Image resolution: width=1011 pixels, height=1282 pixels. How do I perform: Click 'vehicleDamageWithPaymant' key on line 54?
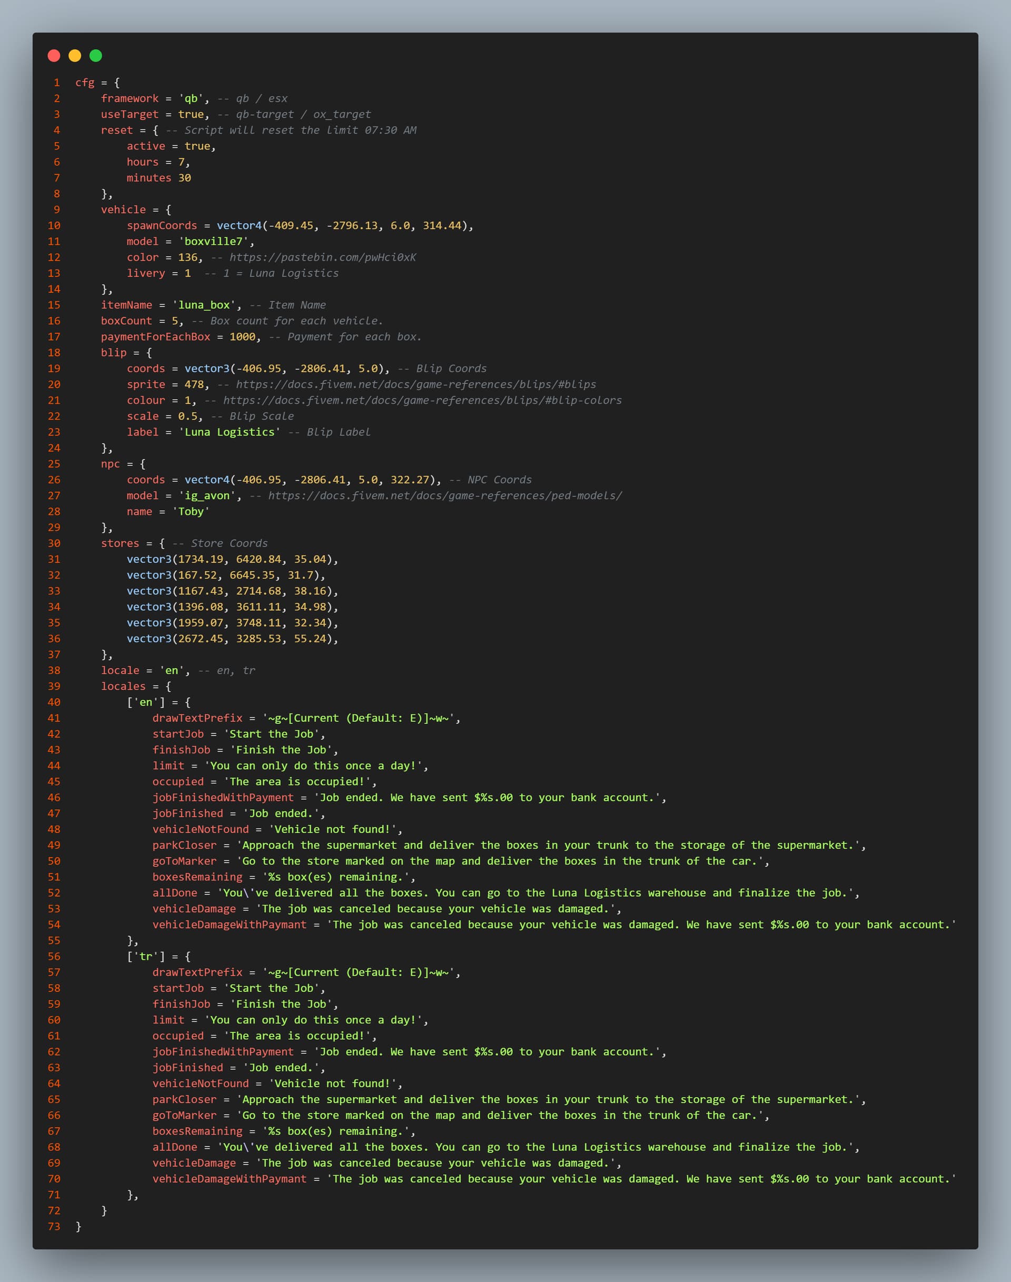pyautogui.click(x=230, y=925)
